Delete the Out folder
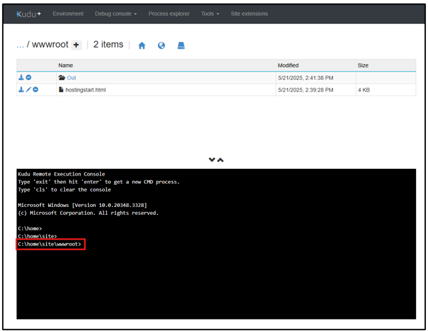The width and height of the screenshot is (428, 331). pyautogui.click(x=29, y=78)
